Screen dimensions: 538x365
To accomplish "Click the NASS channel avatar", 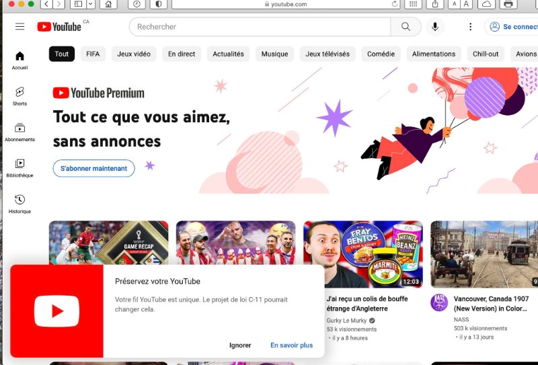I will (x=439, y=302).
